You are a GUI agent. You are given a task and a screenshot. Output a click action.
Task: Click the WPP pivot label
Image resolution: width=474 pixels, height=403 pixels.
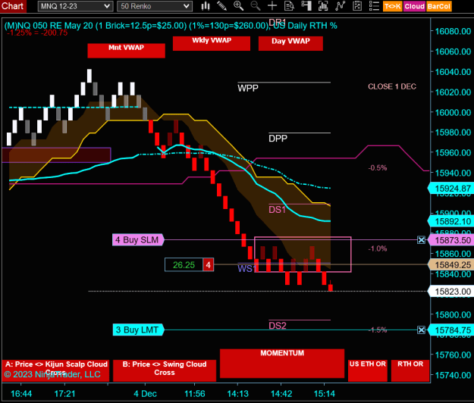[248, 88]
